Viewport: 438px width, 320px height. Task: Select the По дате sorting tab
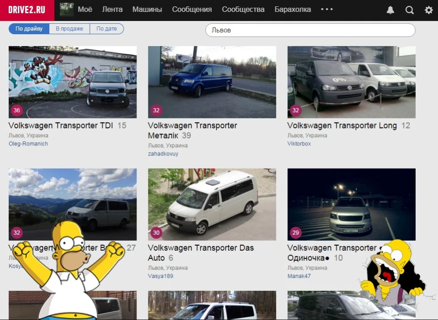coord(107,29)
